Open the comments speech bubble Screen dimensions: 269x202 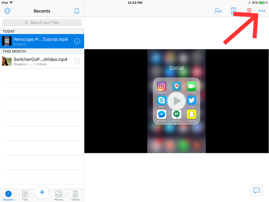256,190
